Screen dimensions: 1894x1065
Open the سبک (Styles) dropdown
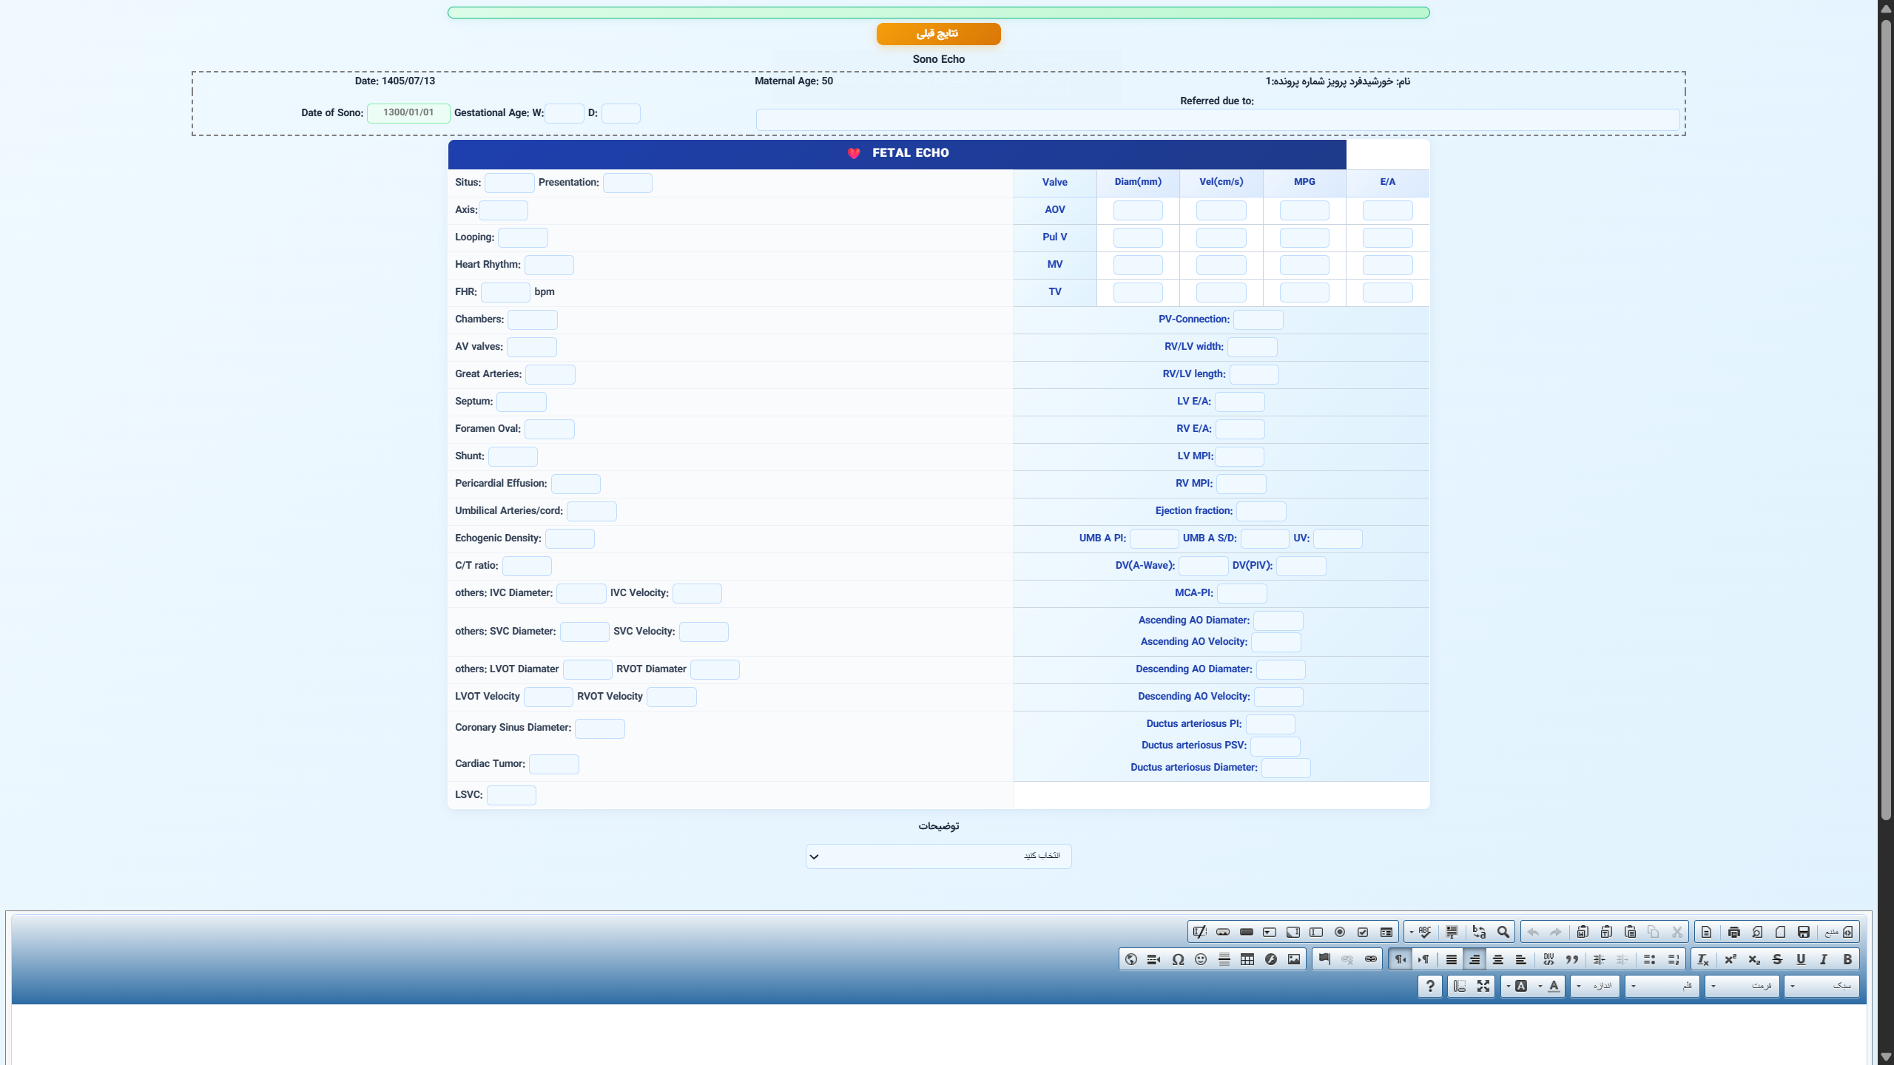[1821, 986]
